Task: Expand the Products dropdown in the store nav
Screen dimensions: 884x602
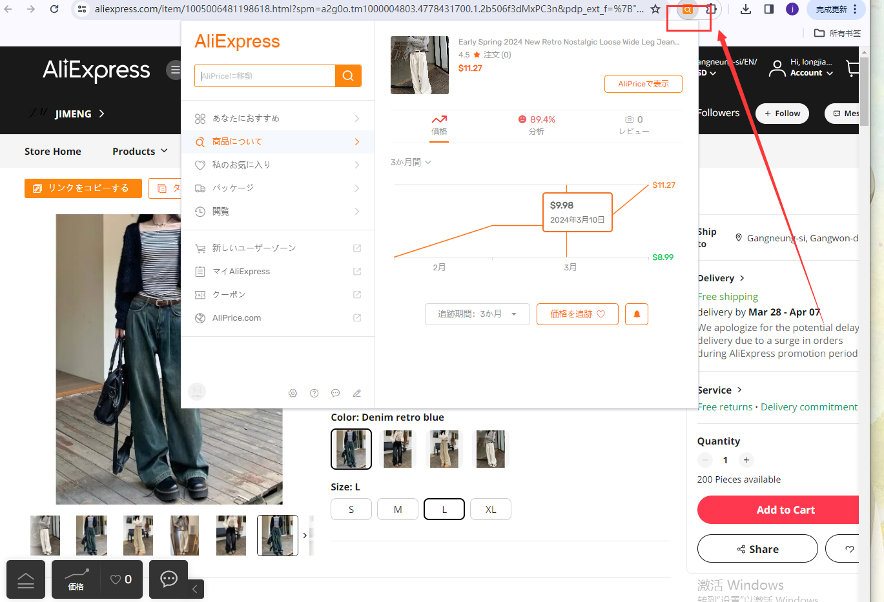Action: 140,151
